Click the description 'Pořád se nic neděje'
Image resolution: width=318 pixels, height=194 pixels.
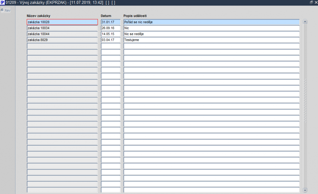tap(211, 22)
